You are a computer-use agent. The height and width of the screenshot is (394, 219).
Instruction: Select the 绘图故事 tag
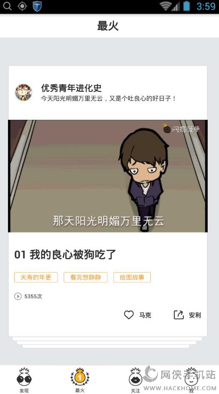[132, 277]
